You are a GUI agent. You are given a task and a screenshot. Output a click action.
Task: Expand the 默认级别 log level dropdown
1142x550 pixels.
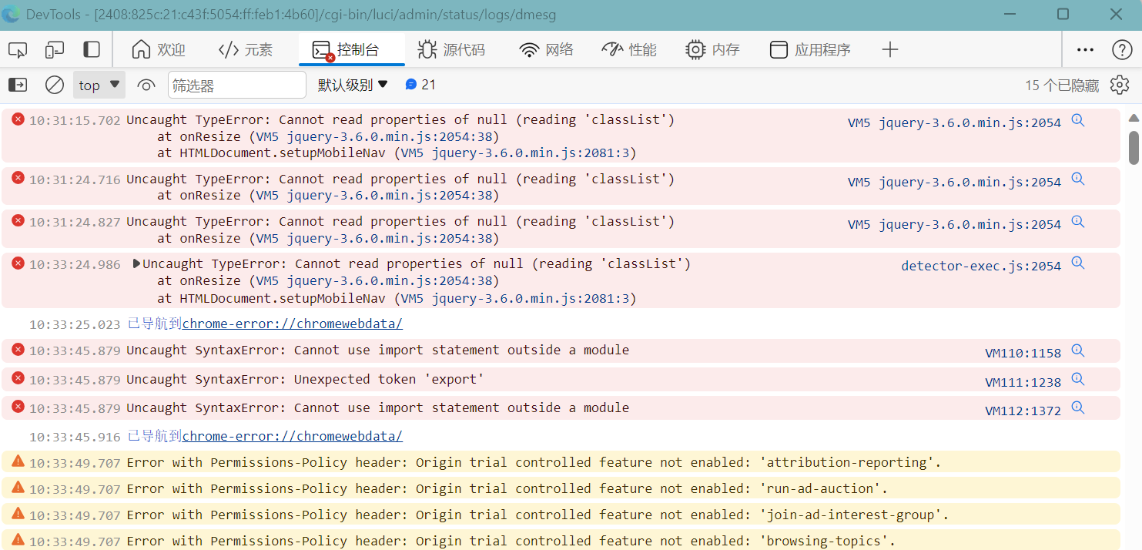353,85
